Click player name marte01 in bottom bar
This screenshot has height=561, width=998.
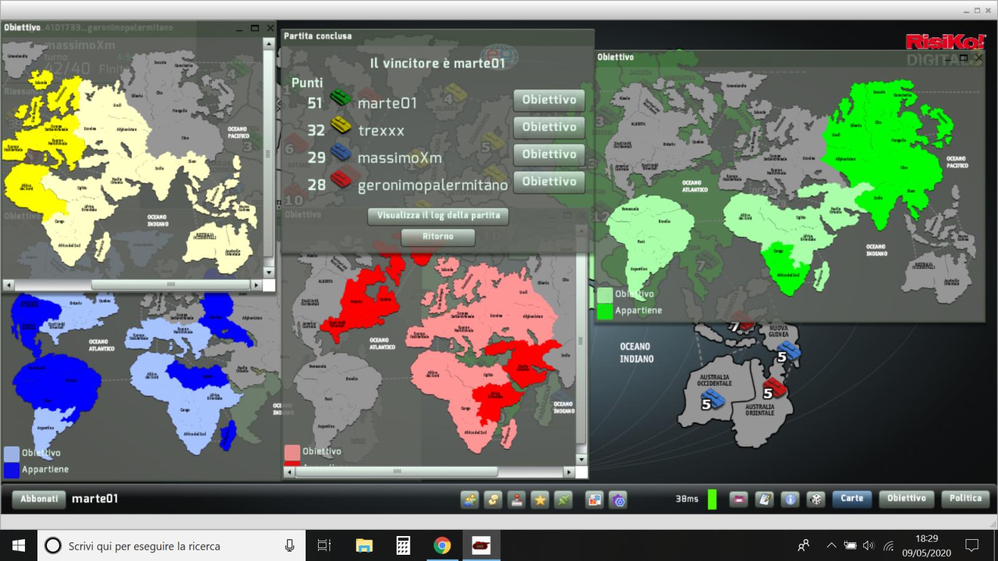tap(95, 499)
